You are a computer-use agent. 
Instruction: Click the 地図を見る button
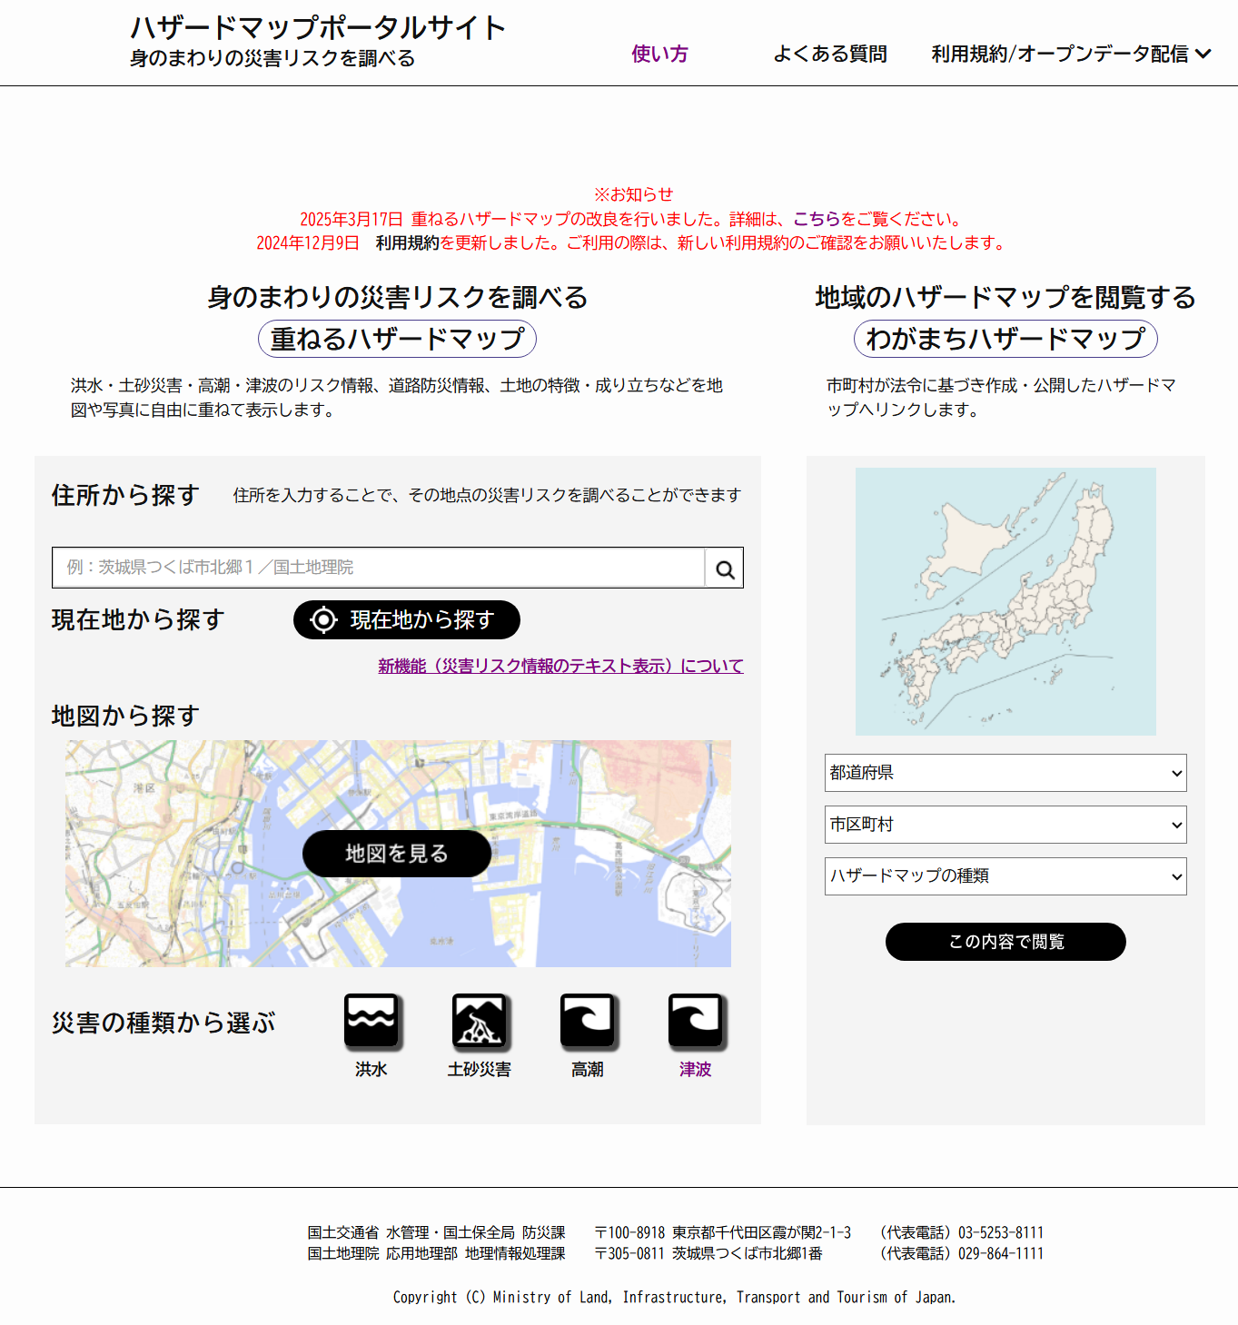397,854
